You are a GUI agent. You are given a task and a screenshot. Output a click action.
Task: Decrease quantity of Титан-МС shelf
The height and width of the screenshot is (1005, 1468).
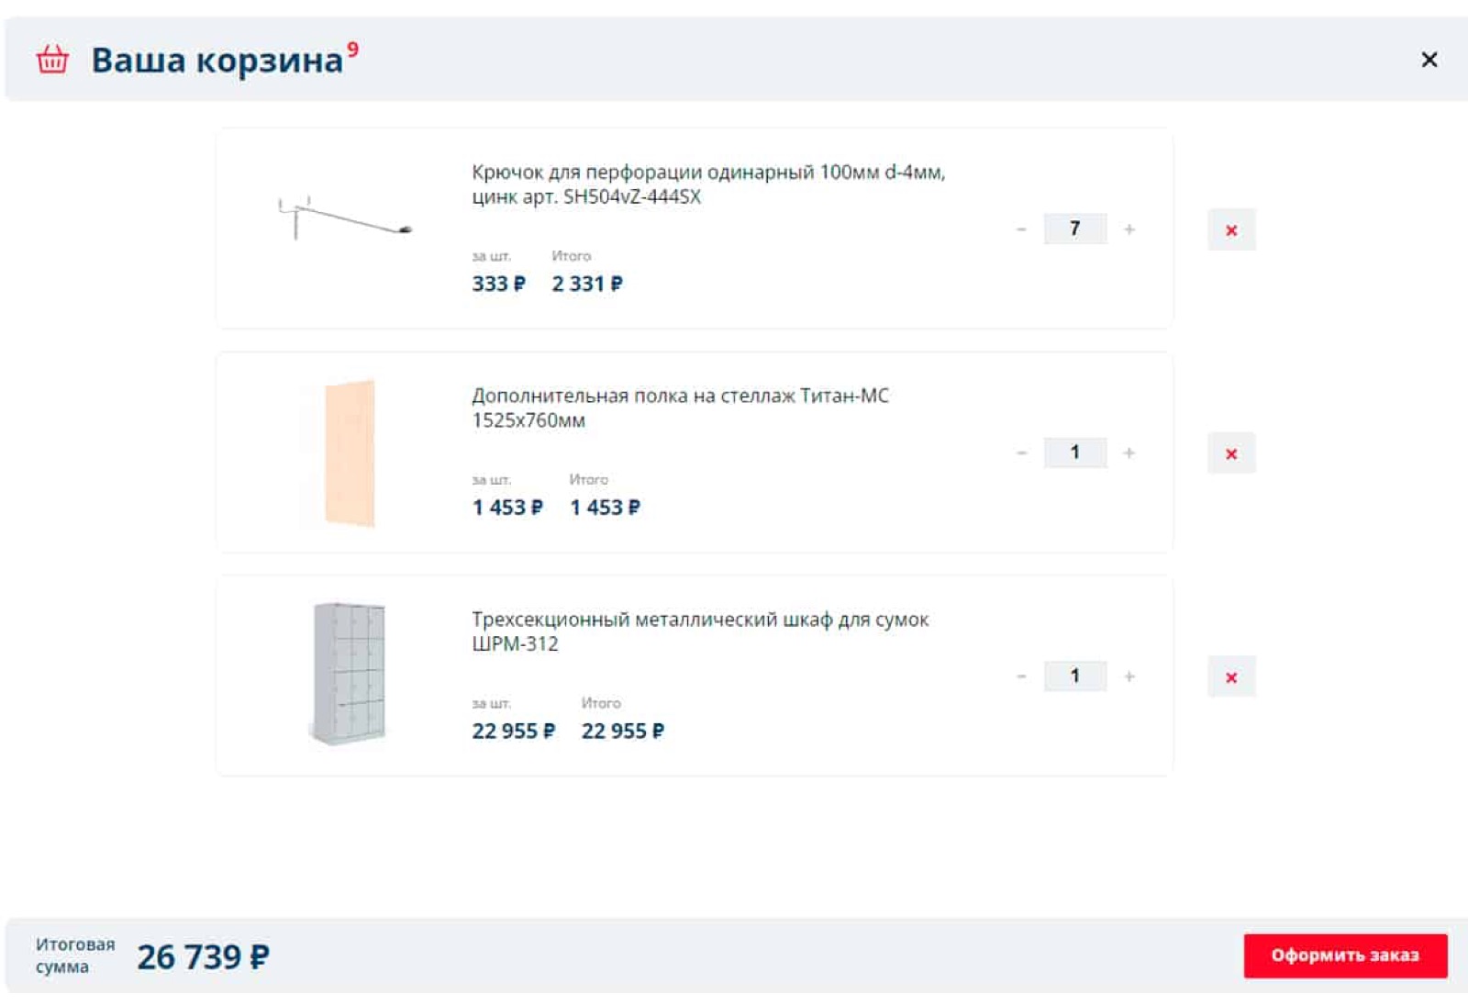point(1021,452)
